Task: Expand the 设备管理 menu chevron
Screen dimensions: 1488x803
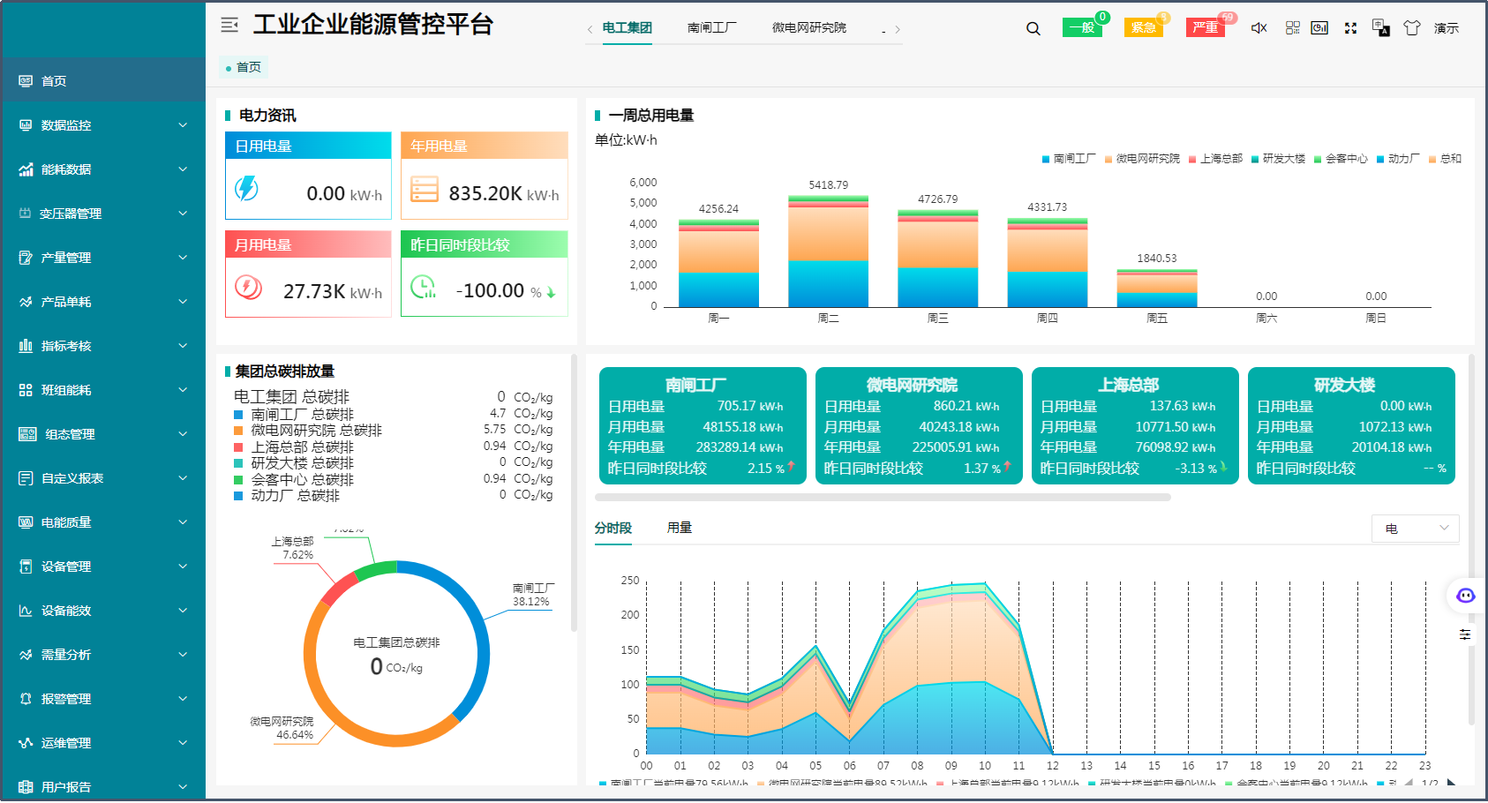Action: (x=183, y=567)
